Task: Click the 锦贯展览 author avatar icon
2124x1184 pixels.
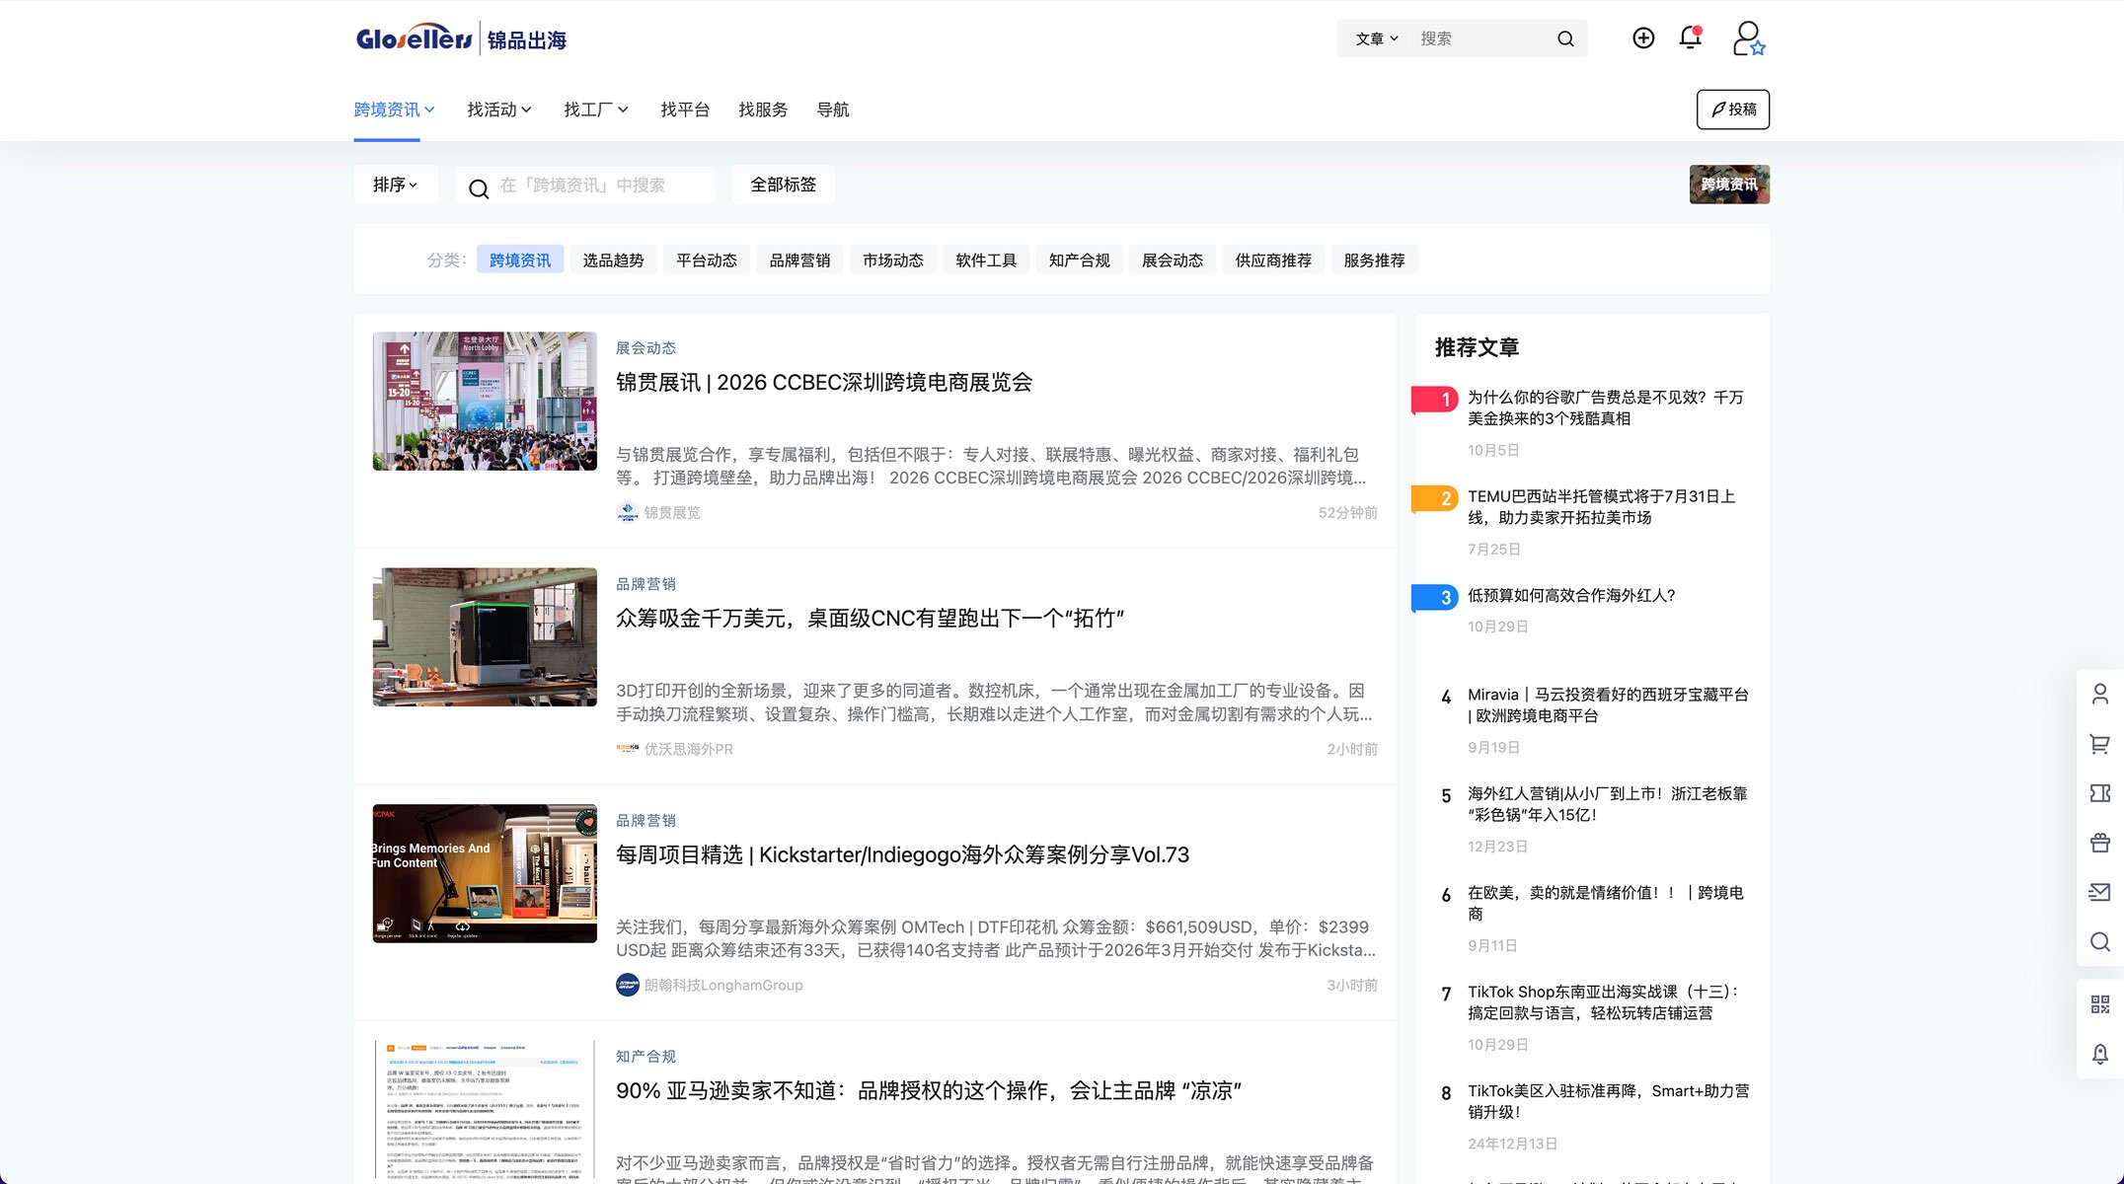Action: click(628, 512)
